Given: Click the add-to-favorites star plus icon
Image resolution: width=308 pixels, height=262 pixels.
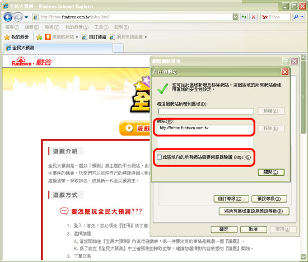Looking at the screenshot, I should click(x=39, y=37).
